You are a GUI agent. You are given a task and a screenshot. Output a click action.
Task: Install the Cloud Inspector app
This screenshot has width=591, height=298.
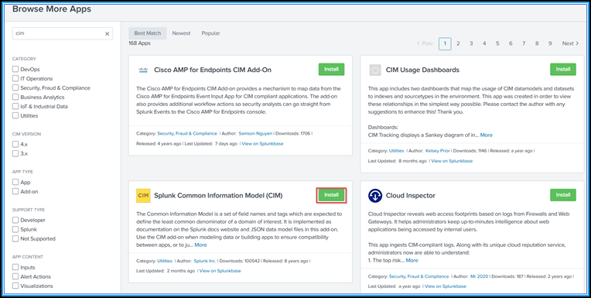tap(562, 195)
